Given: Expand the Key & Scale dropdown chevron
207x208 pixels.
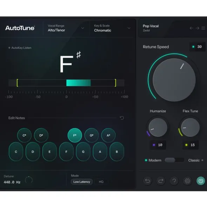Looking at the screenshot, I should pyautogui.click(x=129, y=28).
